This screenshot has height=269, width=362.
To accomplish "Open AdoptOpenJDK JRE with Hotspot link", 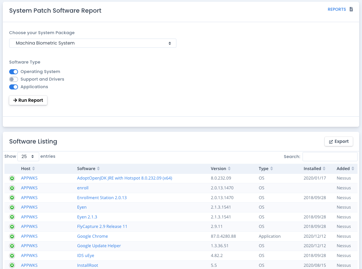I will pos(125,178).
